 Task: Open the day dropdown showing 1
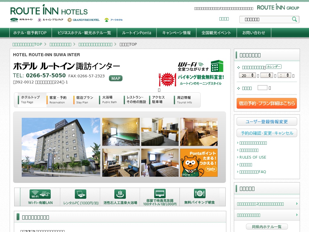[284, 75]
